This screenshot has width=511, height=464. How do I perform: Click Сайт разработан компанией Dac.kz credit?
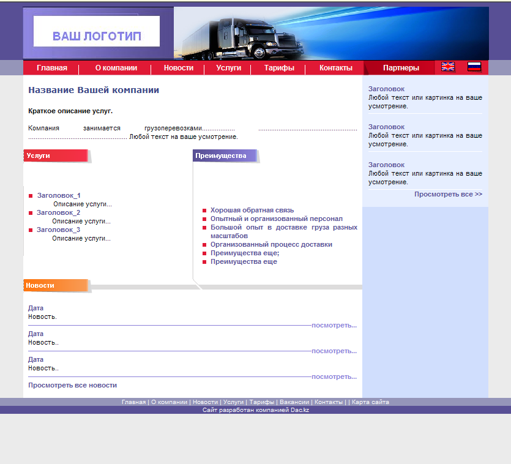(x=256, y=410)
